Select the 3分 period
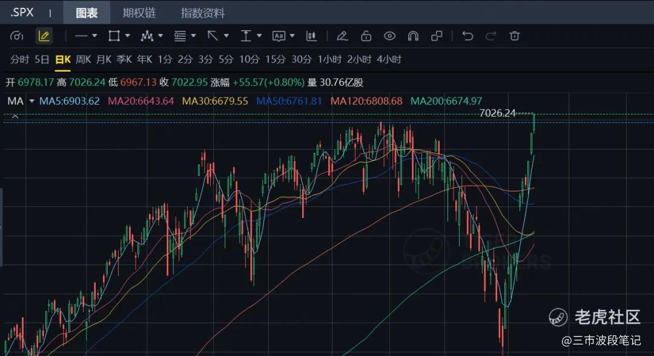Viewport: 654px width, 356px height. point(206,59)
